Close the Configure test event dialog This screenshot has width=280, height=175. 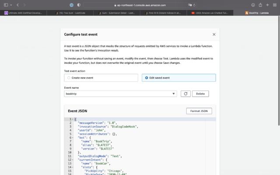click(214, 35)
